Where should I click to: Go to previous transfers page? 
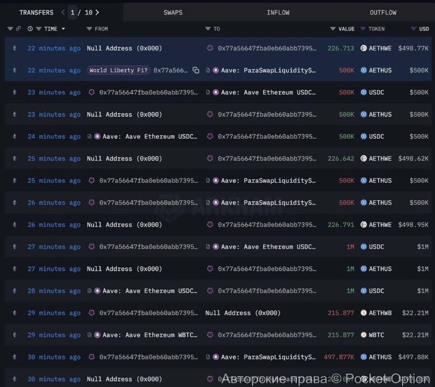[63, 12]
